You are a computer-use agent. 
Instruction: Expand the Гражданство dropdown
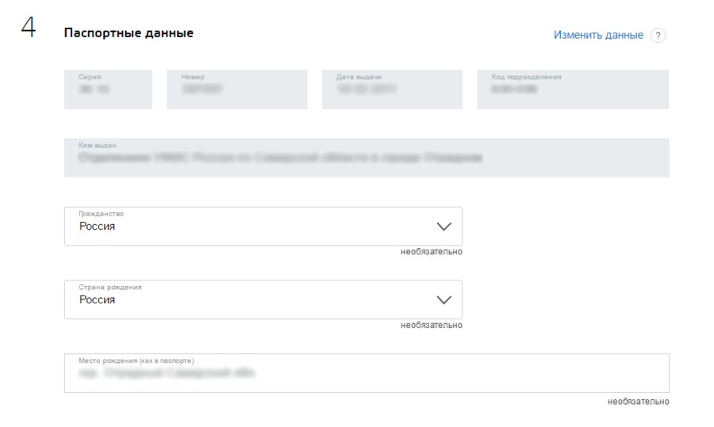coord(263,227)
